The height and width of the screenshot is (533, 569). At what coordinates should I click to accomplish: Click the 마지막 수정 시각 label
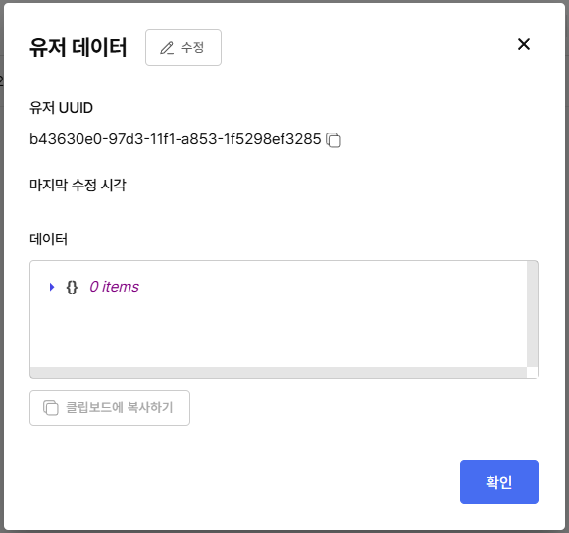pos(78,185)
